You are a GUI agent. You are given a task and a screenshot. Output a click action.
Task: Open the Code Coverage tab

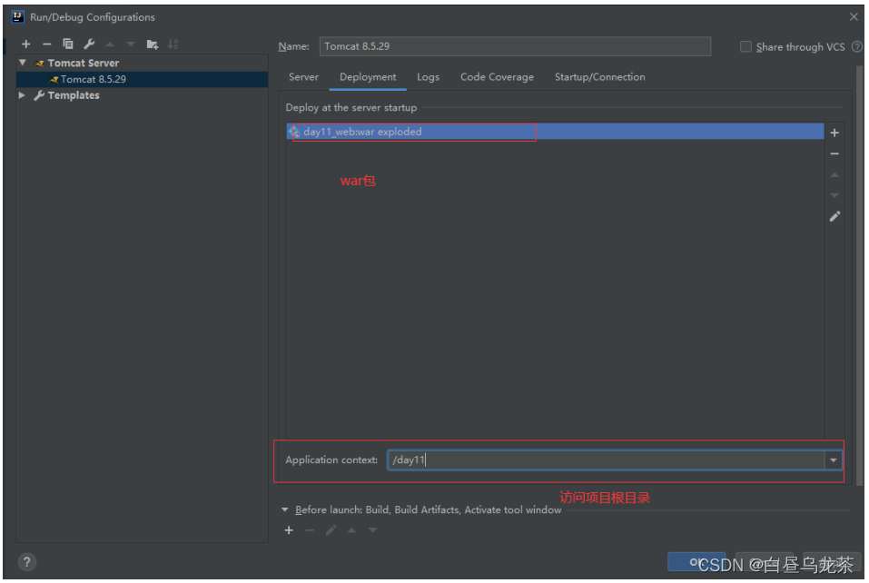click(496, 77)
